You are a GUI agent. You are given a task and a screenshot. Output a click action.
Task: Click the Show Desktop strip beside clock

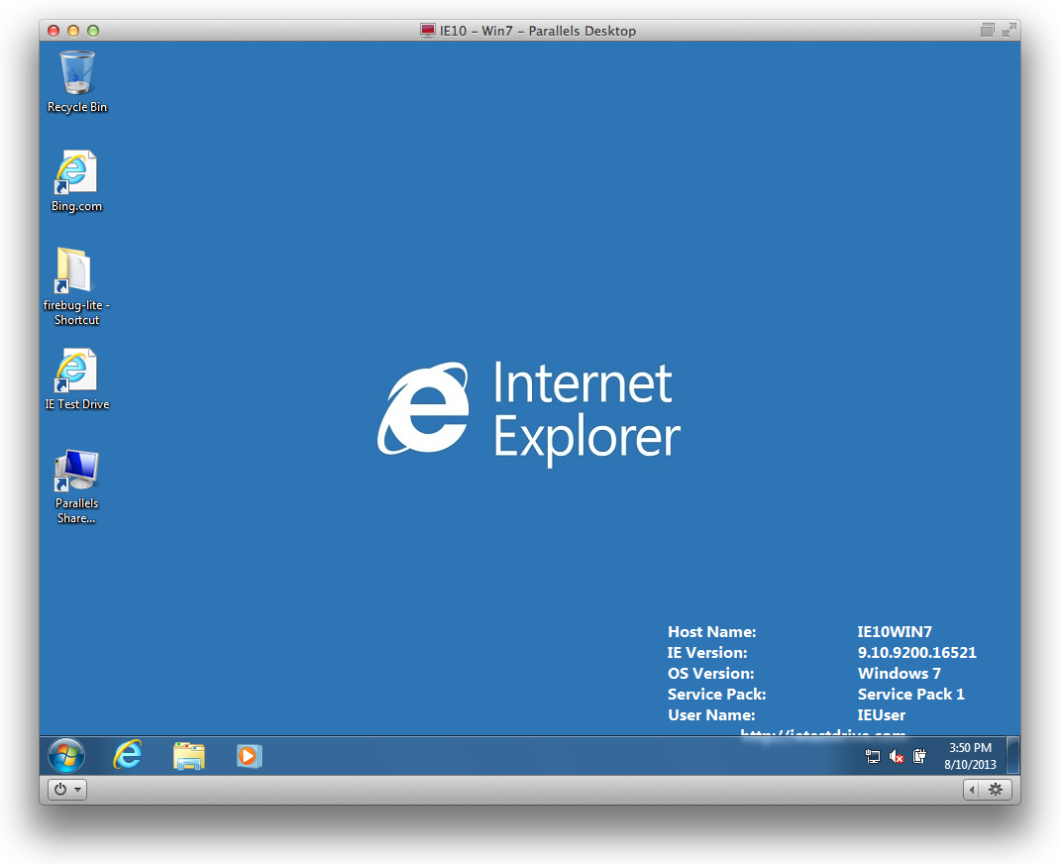pos(1012,755)
